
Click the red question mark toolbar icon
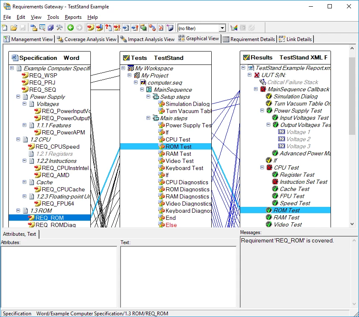pyautogui.click(x=108, y=28)
